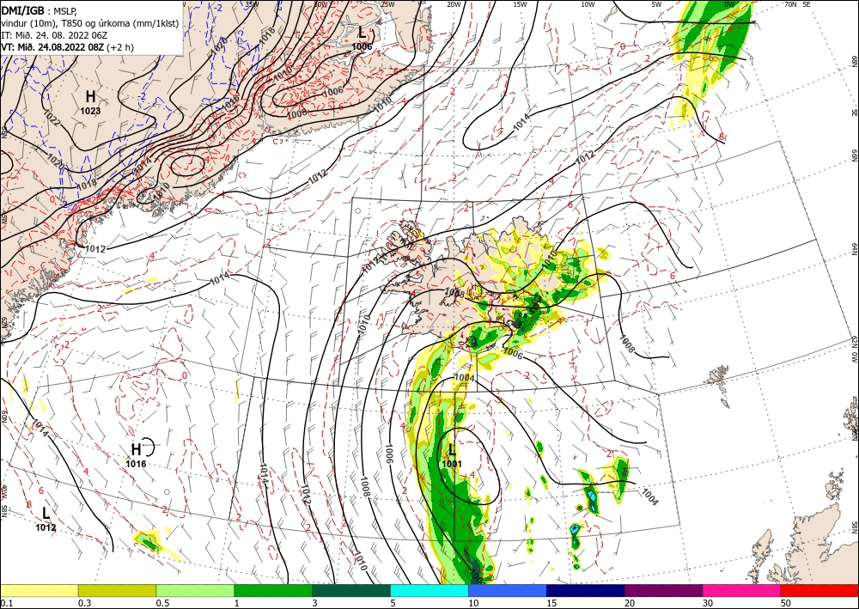Click the yellow 0.1–0.3 mm legend swatch
The image size is (859, 609).
tap(39, 590)
